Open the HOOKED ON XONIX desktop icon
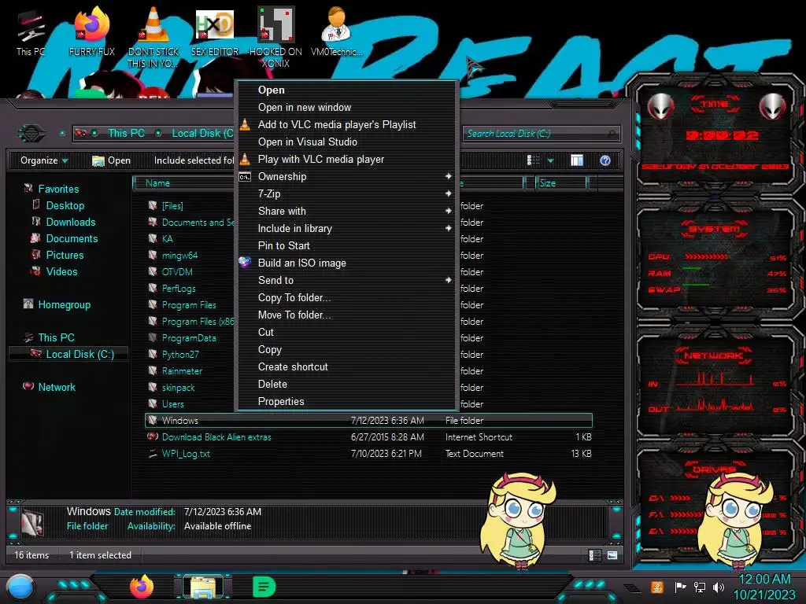The image size is (806, 604). 275,37
